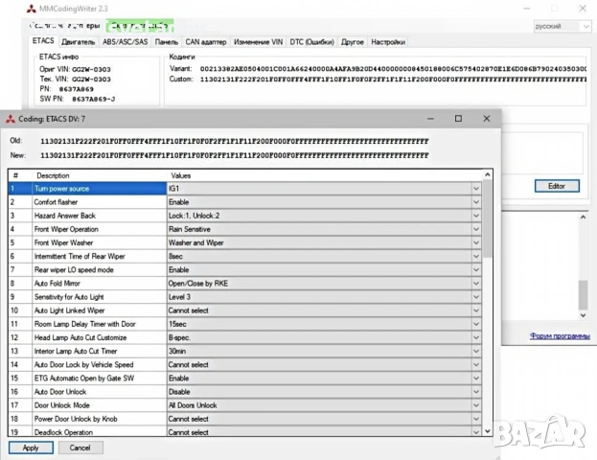Open Head Lamp Auto Cut Customize dropdown

click(476, 337)
